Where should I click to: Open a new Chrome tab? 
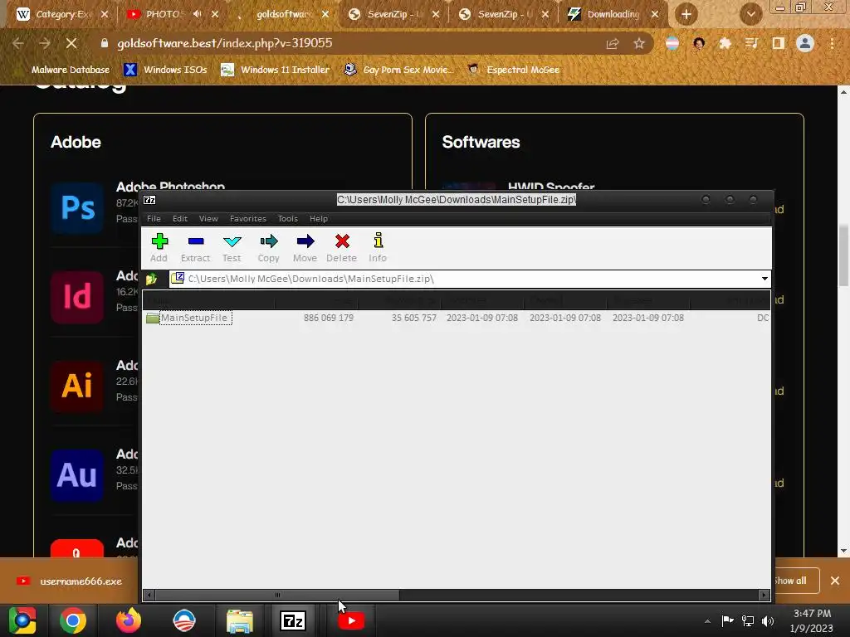686,14
